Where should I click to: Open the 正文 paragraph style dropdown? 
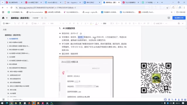pyautogui.click(x=46, y=23)
